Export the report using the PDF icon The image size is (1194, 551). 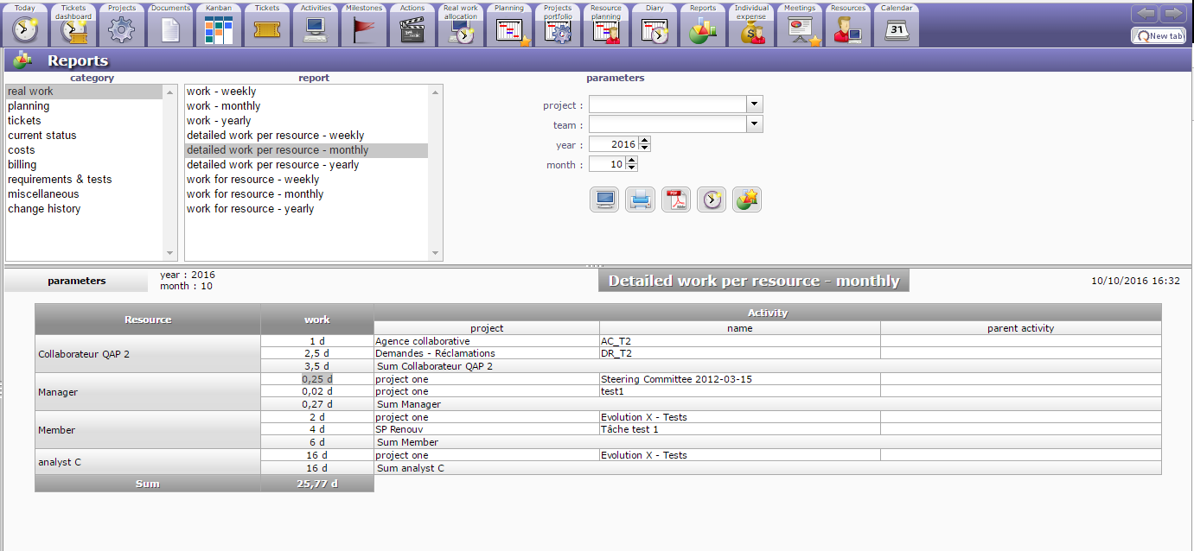click(x=675, y=199)
